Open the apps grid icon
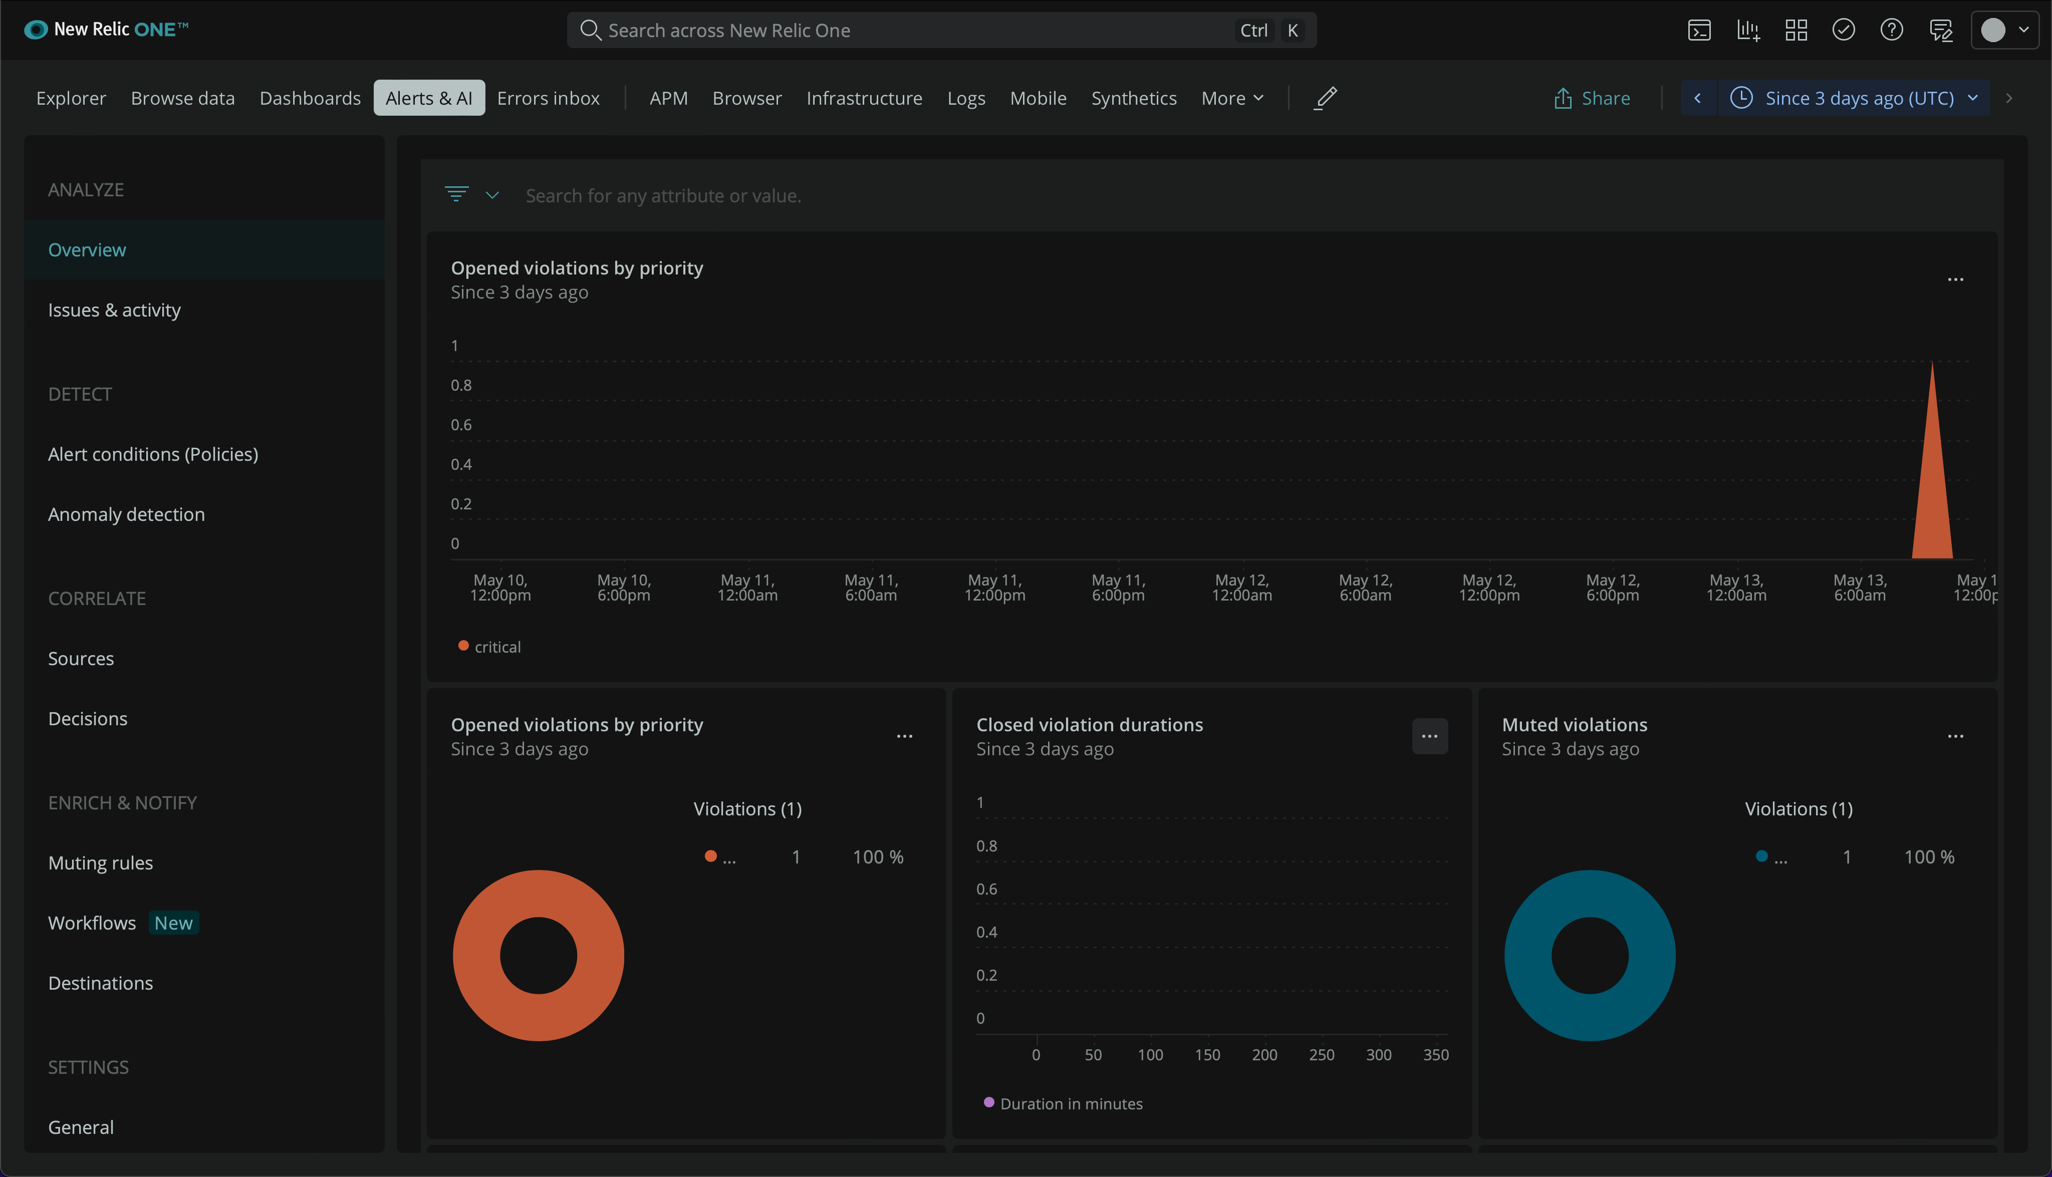 (1795, 31)
